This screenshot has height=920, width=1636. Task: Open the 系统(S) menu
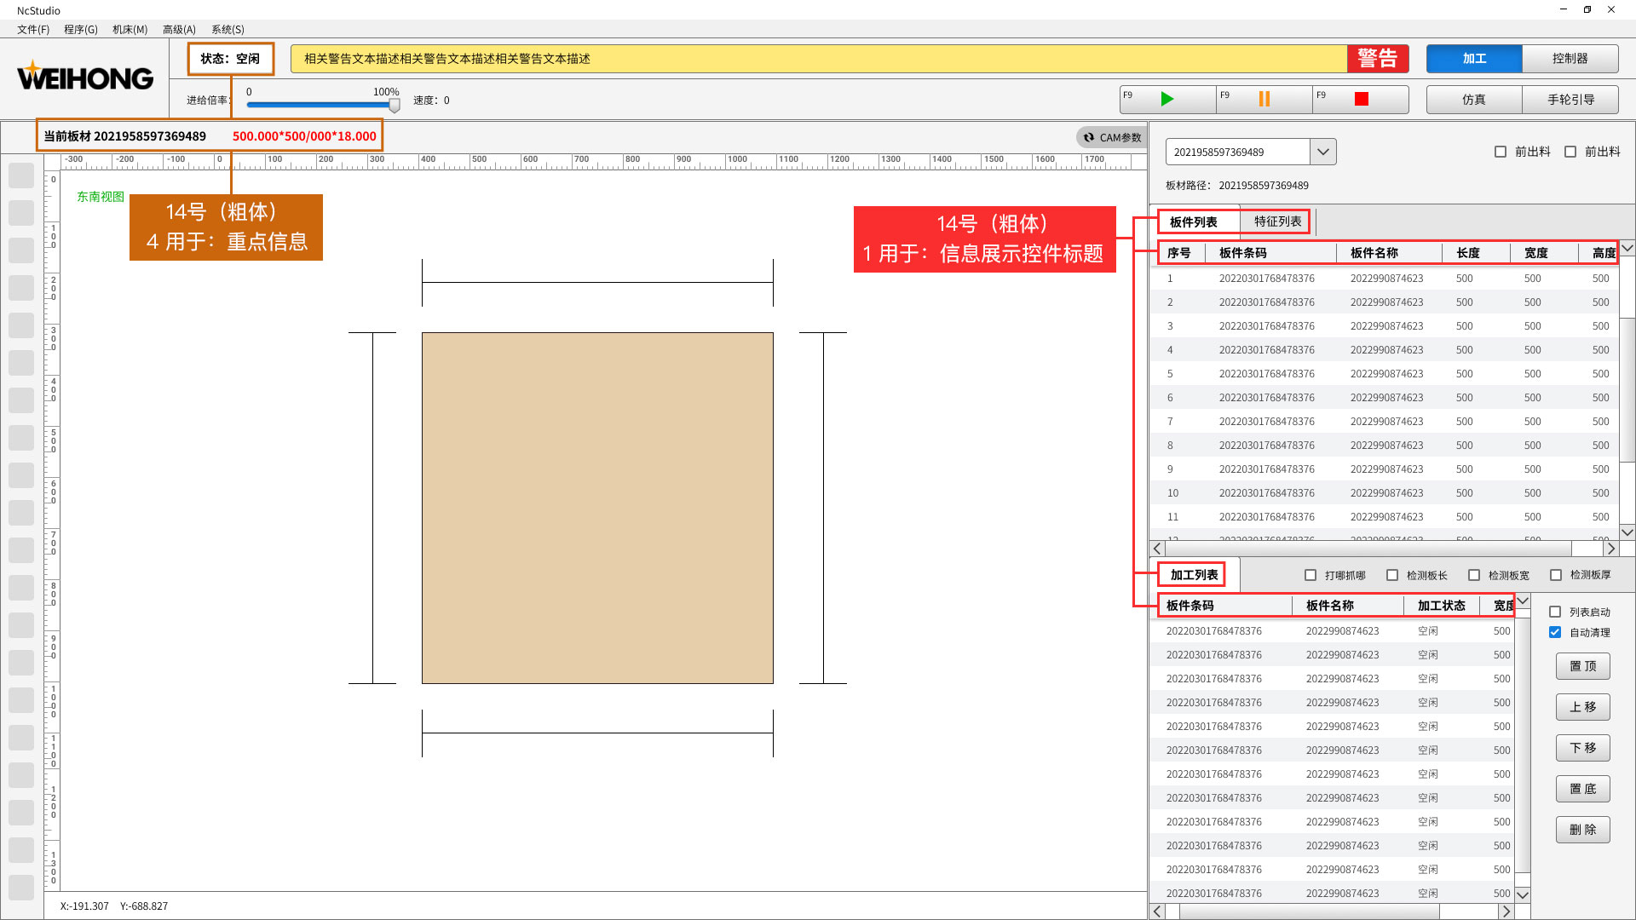point(228,29)
